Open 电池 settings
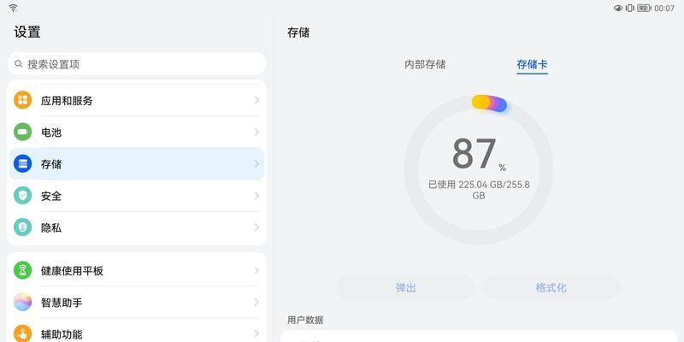Viewport: 684px width, 342px height. [137, 133]
